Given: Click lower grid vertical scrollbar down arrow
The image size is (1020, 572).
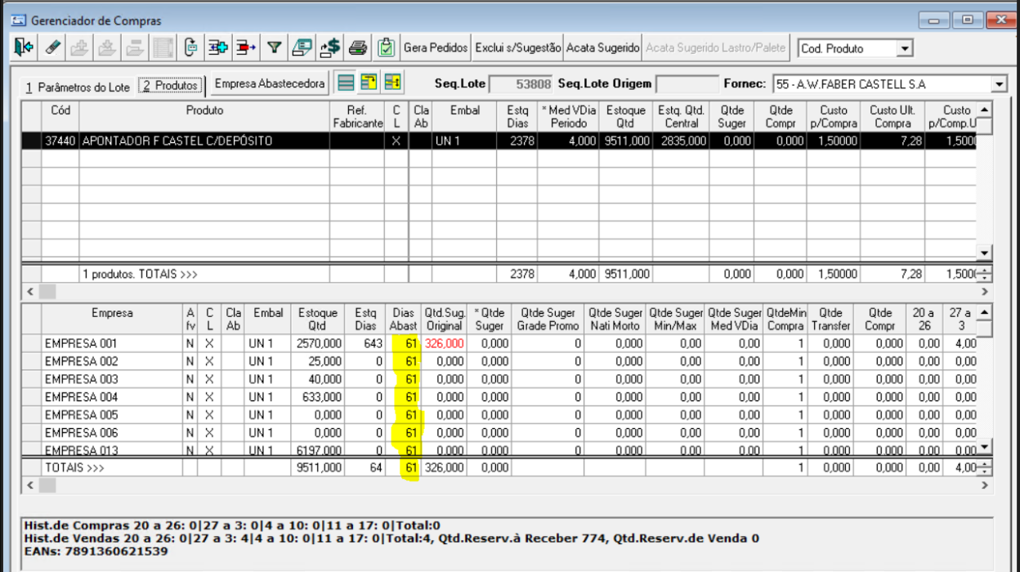Looking at the screenshot, I should click(984, 447).
